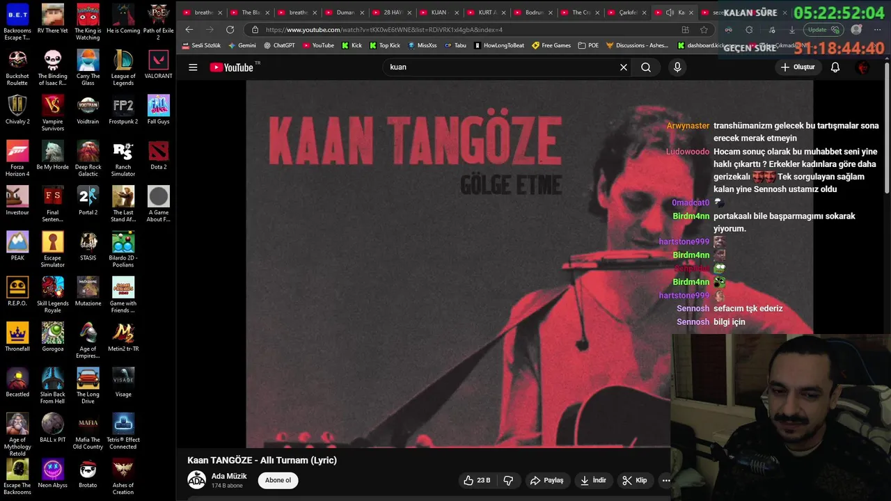
Task: Switch to the Duman browser tab
Action: pyautogui.click(x=345, y=13)
